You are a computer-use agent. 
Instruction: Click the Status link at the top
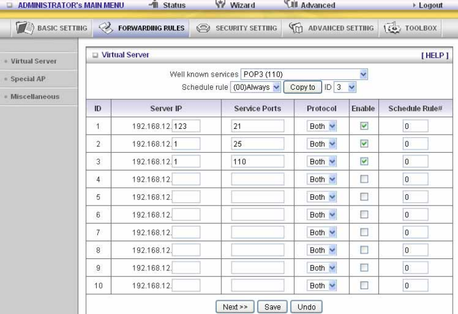tap(174, 5)
